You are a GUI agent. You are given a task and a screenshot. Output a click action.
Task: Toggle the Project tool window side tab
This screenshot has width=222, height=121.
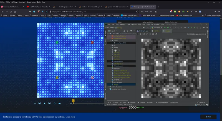coord(105,33)
